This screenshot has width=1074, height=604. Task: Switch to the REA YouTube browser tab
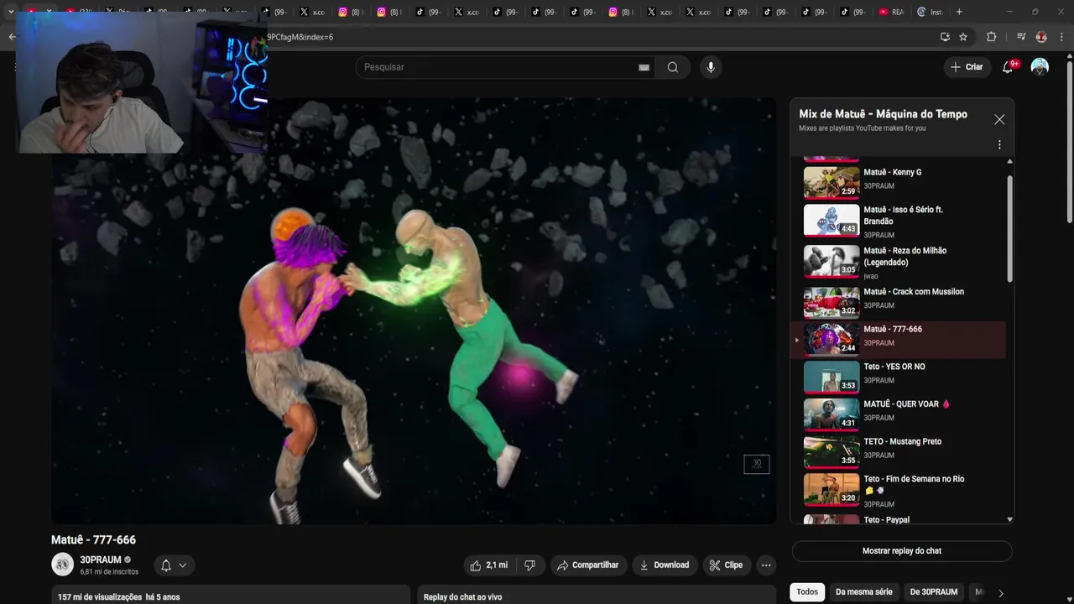coord(891,12)
